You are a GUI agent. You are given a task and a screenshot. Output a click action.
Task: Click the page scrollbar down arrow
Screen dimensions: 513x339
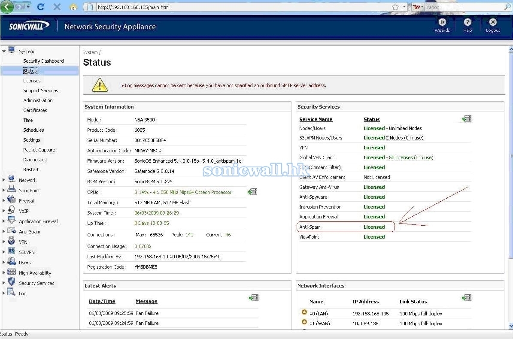(x=511, y=326)
